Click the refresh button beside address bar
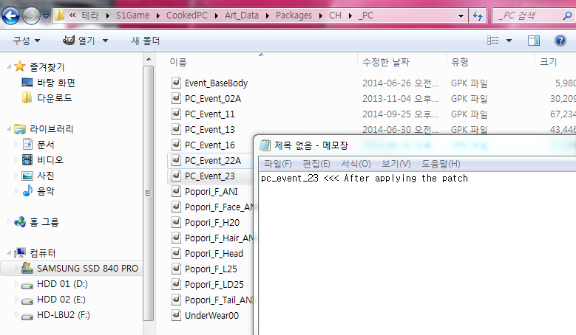This screenshot has width=576, height=335. pos(477,15)
